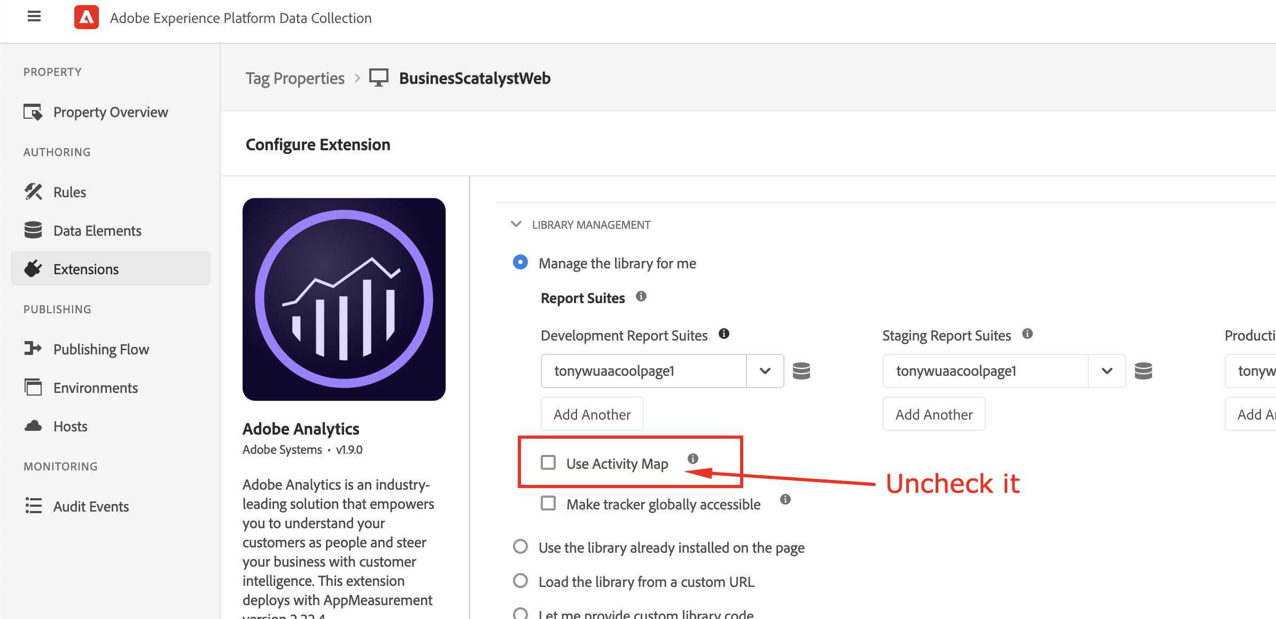The width and height of the screenshot is (1276, 619).
Task: Open the hamburger navigation menu
Action: point(34,17)
